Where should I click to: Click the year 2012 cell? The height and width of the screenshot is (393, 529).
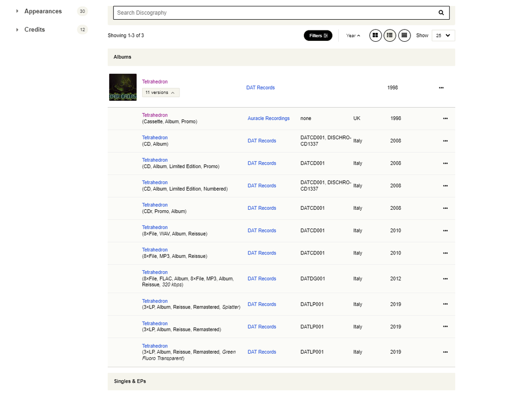[396, 279]
